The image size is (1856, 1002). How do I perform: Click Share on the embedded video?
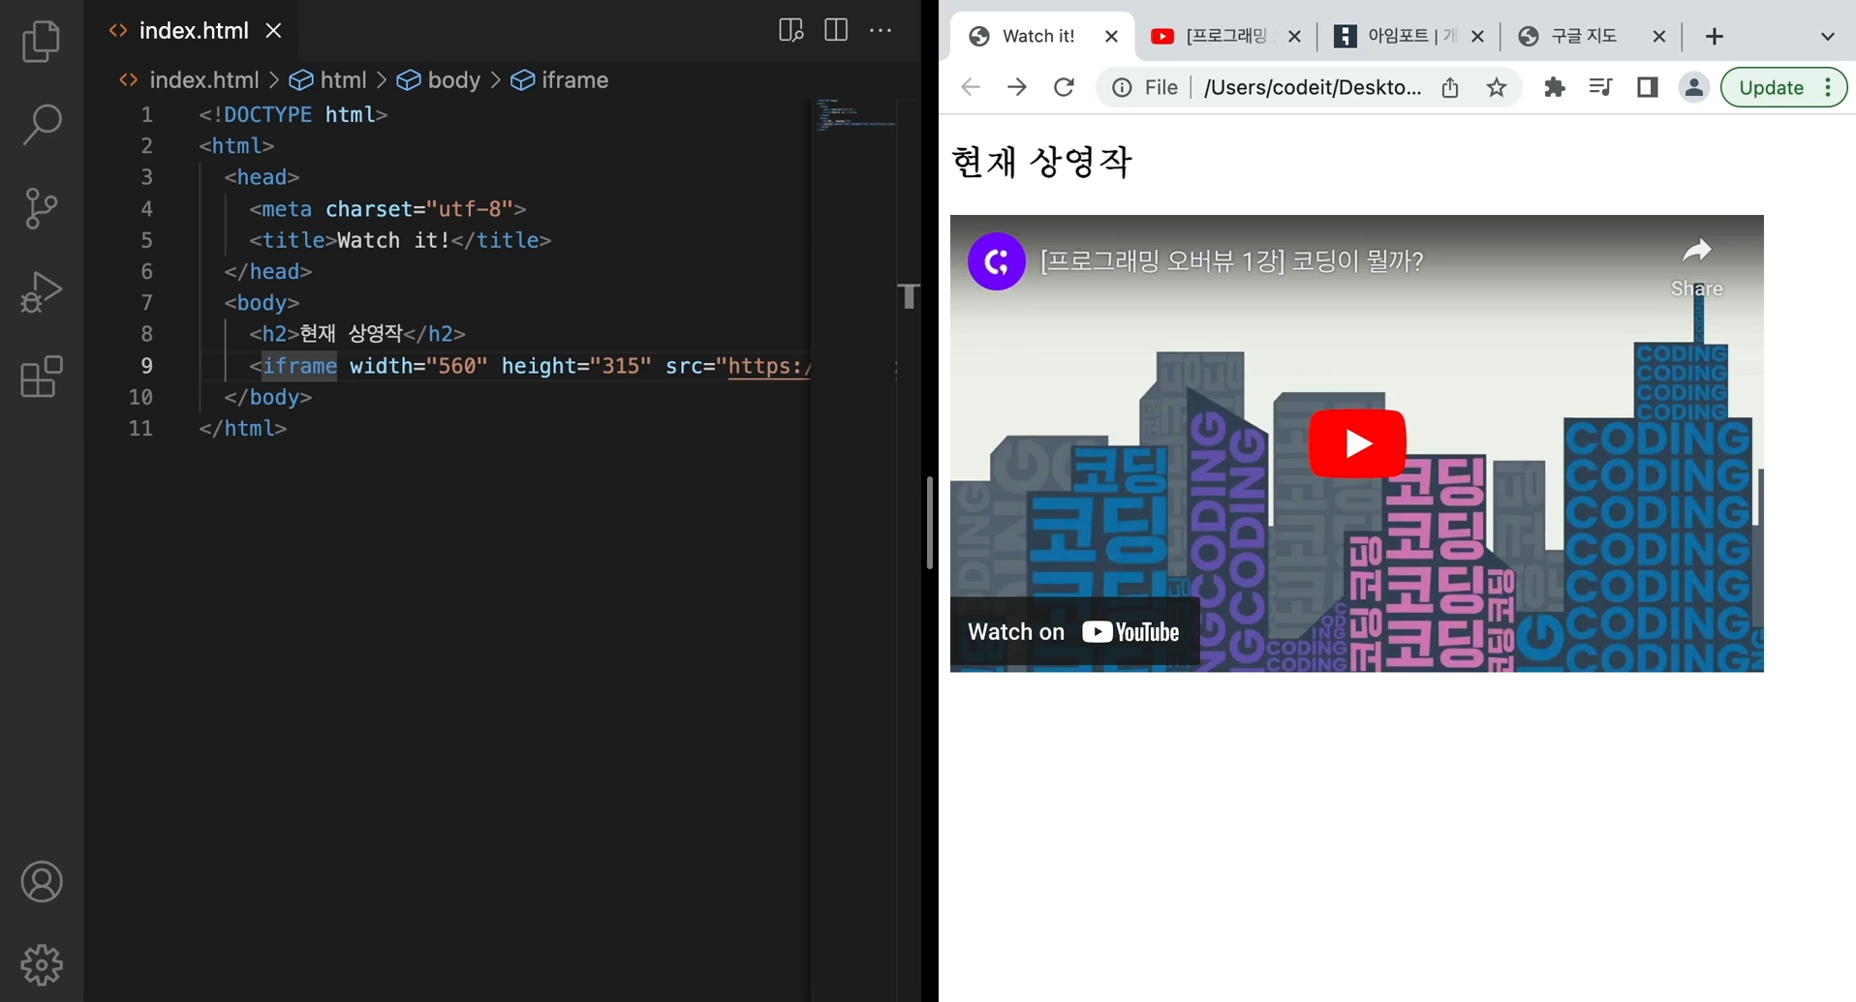click(x=1696, y=266)
